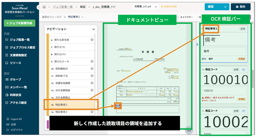Click 利用状況 in the sidebar

(x=16, y=95)
